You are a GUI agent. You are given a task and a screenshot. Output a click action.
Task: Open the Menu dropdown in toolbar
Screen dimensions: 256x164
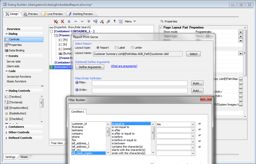click(130, 21)
